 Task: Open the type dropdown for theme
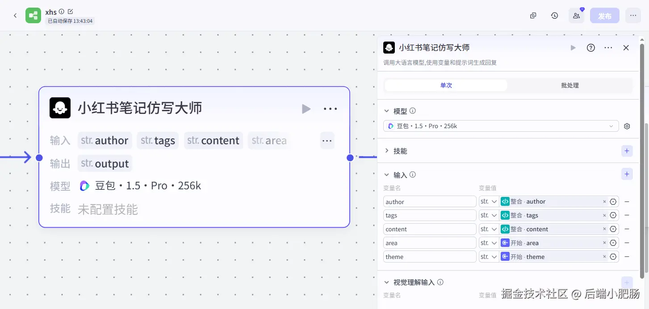[x=489, y=257]
